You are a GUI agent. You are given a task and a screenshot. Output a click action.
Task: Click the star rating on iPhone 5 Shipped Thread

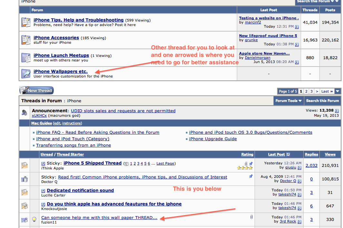(245, 168)
